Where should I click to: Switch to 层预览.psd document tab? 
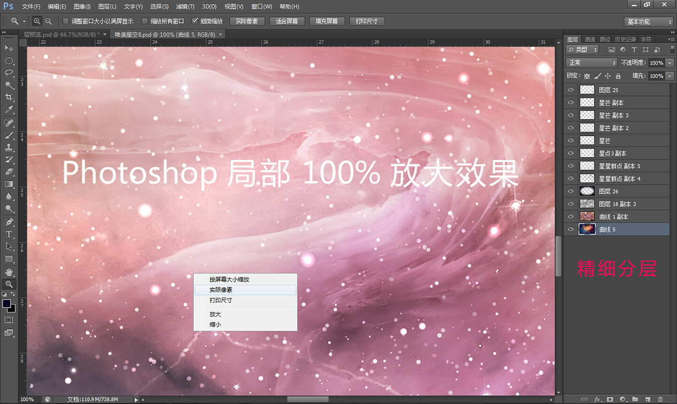[62, 34]
